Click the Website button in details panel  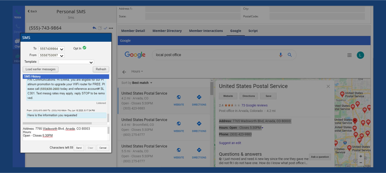point(228,96)
